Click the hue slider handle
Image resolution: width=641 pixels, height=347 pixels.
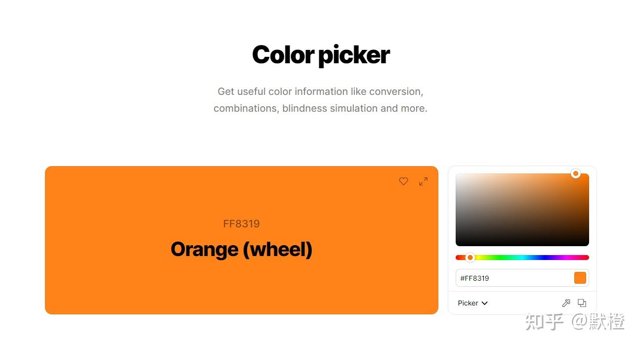click(x=470, y=258)
